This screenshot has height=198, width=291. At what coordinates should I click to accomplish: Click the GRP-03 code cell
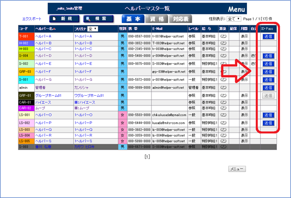(x=26, y=72)
